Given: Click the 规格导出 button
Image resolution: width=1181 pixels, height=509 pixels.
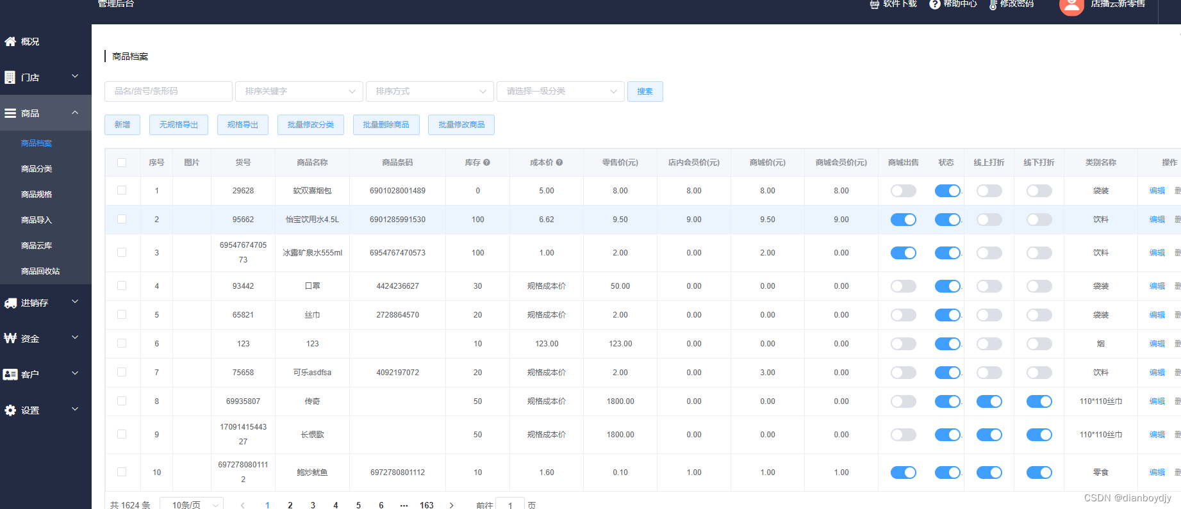Looking at the screenshot, I should click(243, 125).
